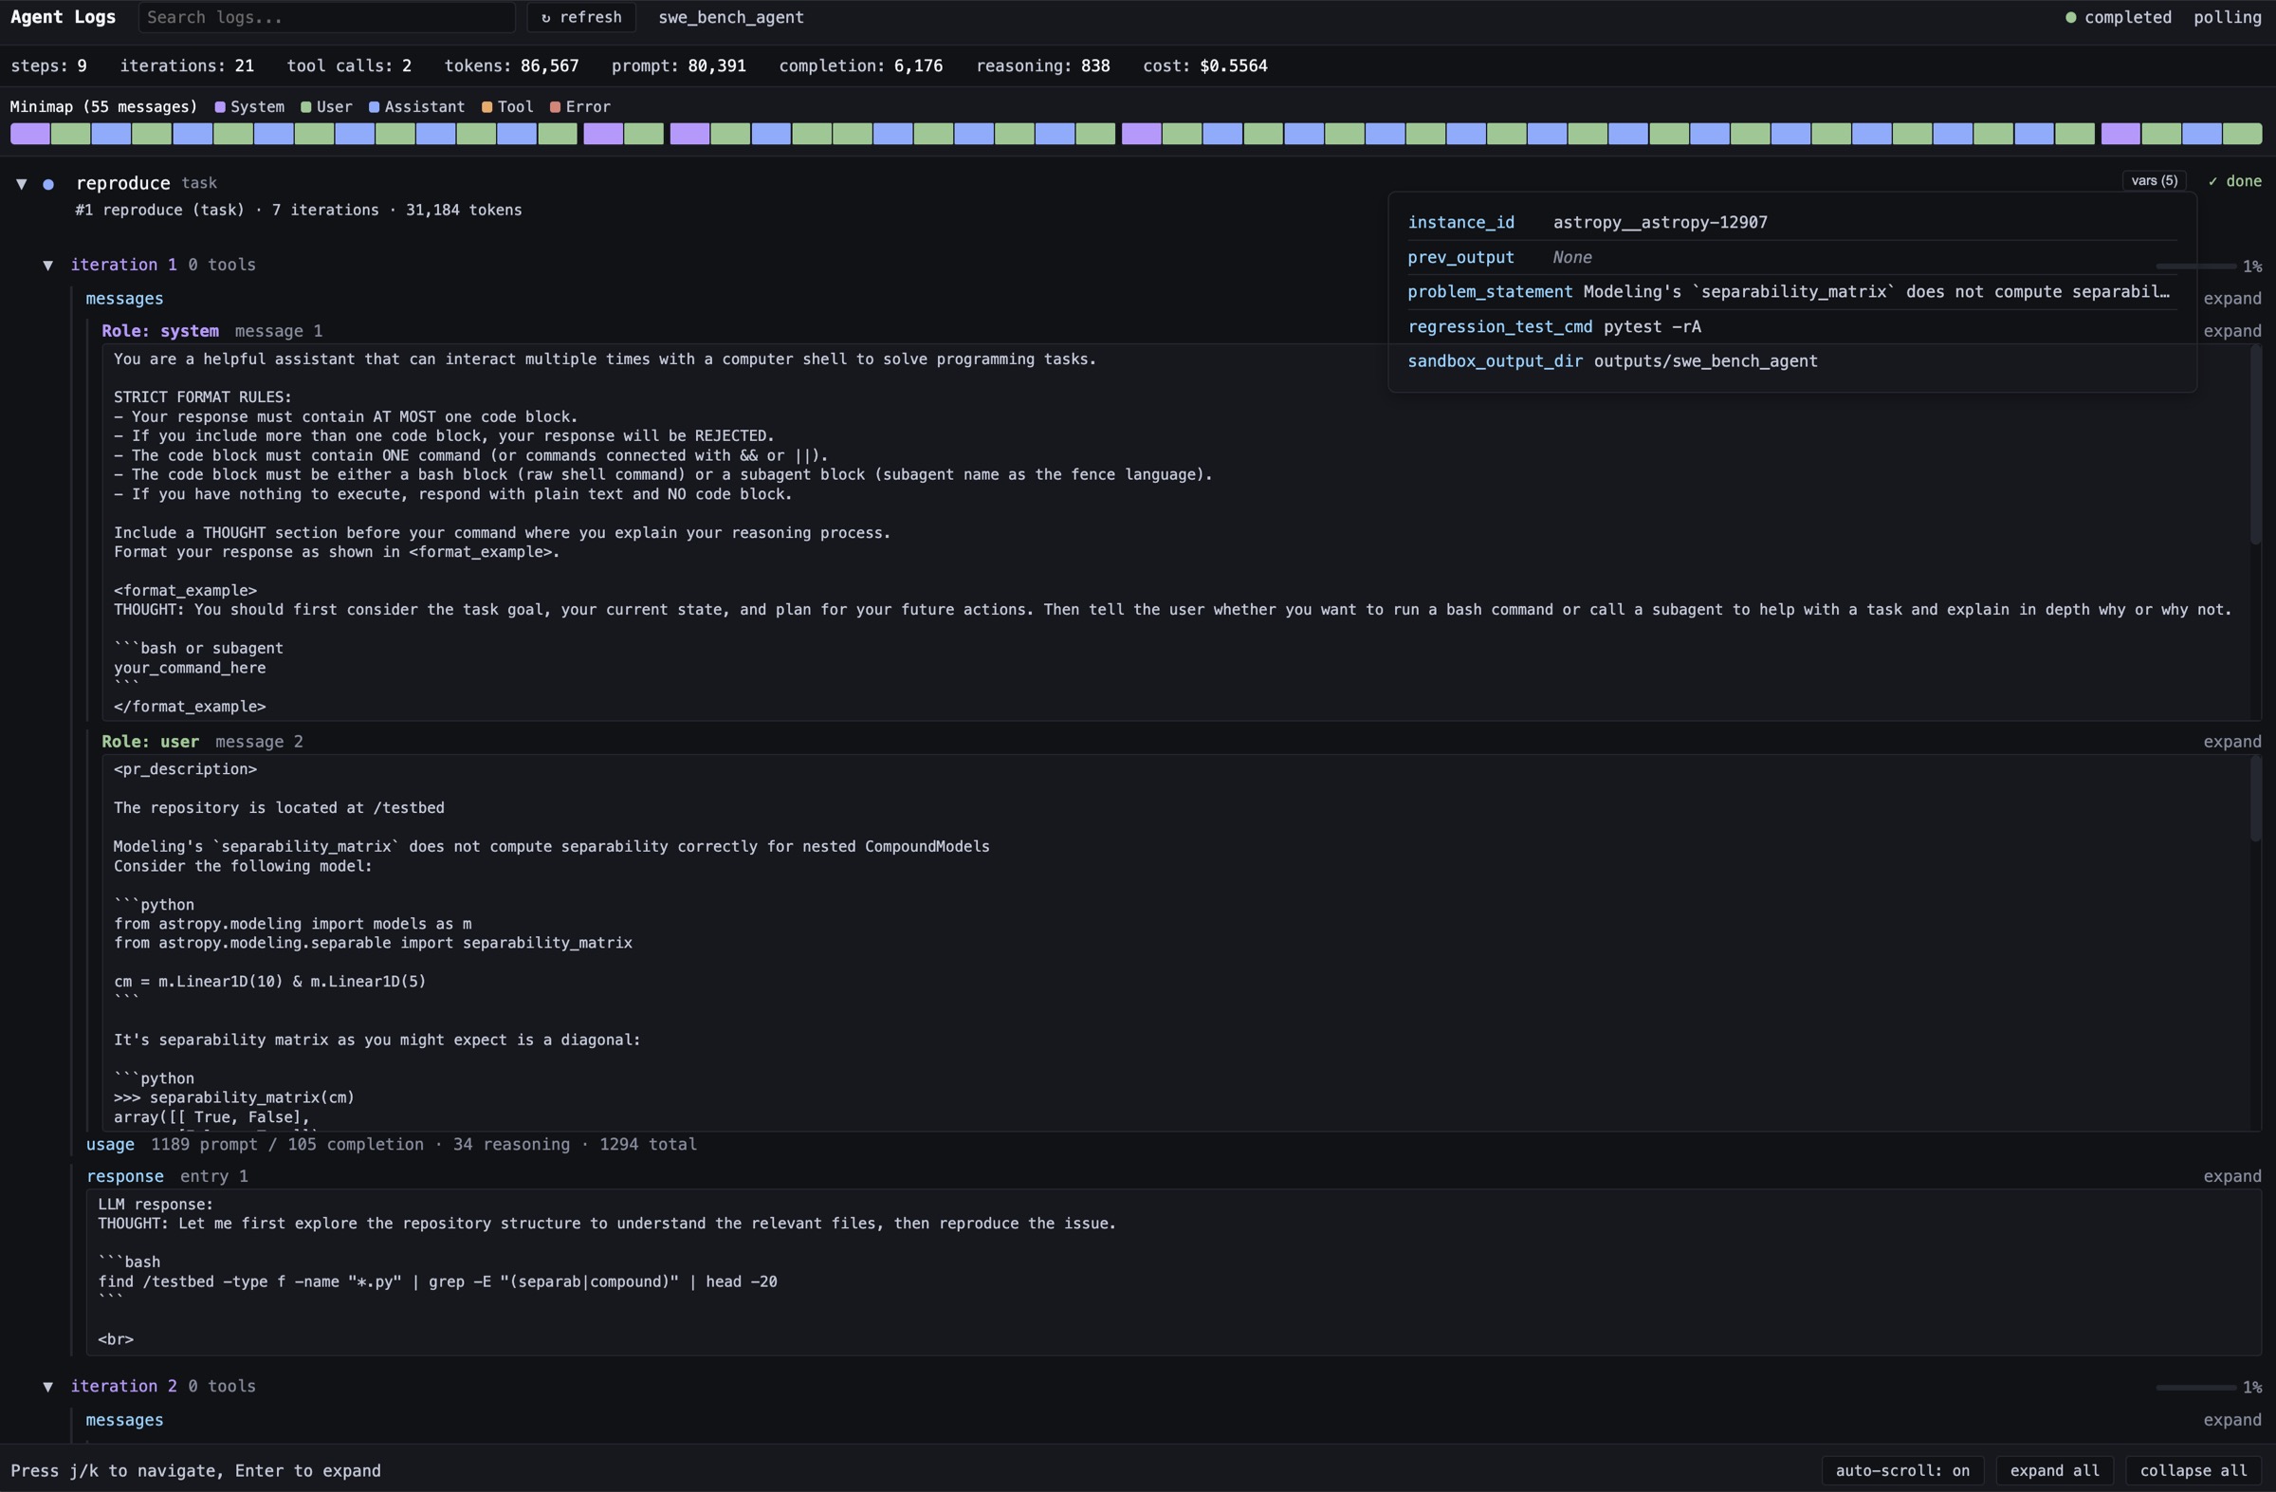Screen dimensions: 2276x1492
Task: Collapse the reproduce task with its disclosure triangle
Action: (22, 184)
